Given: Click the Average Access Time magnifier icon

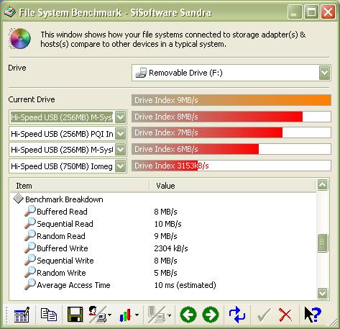Looking at the screenshot, I should 30,284.
